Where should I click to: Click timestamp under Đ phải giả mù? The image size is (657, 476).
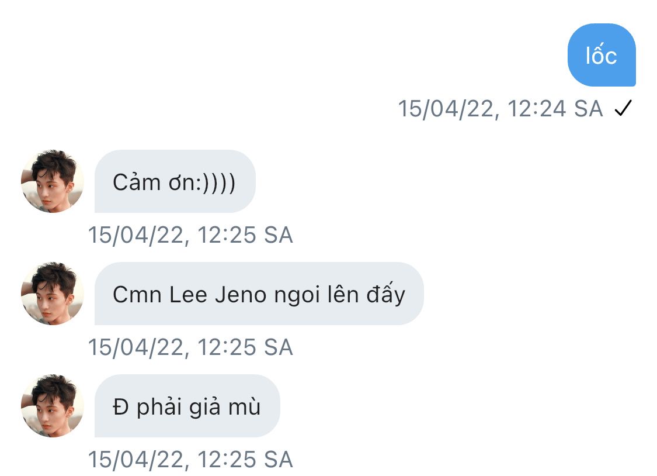(190, 460)
